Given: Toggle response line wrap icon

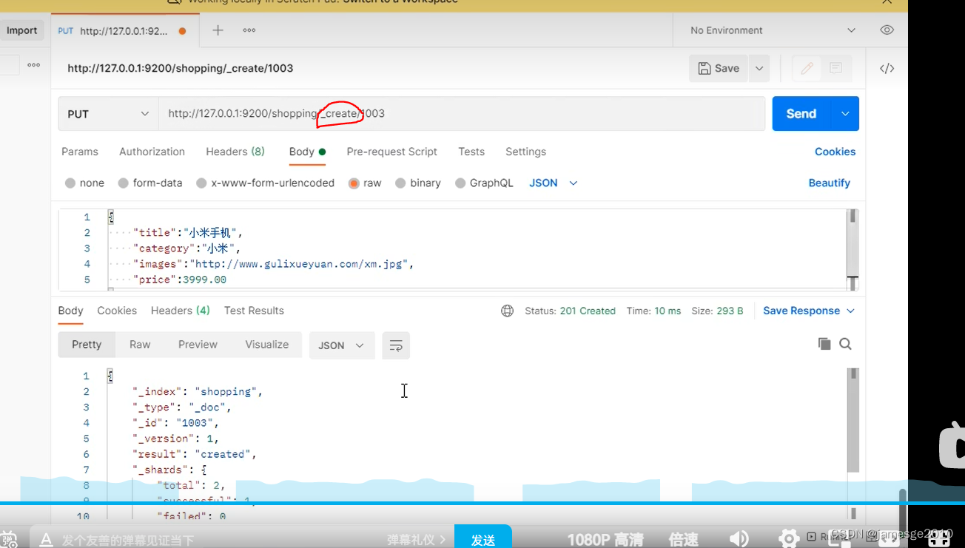Looking at the screenshot, I should tap(396, 345).
